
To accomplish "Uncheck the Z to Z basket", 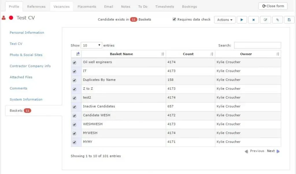I will [x=74, y=89].
